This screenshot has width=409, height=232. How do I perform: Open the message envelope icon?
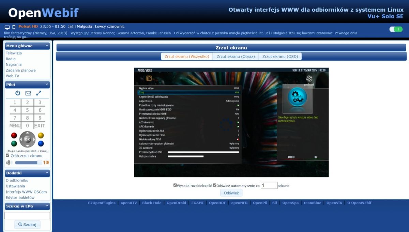point(28,93)
